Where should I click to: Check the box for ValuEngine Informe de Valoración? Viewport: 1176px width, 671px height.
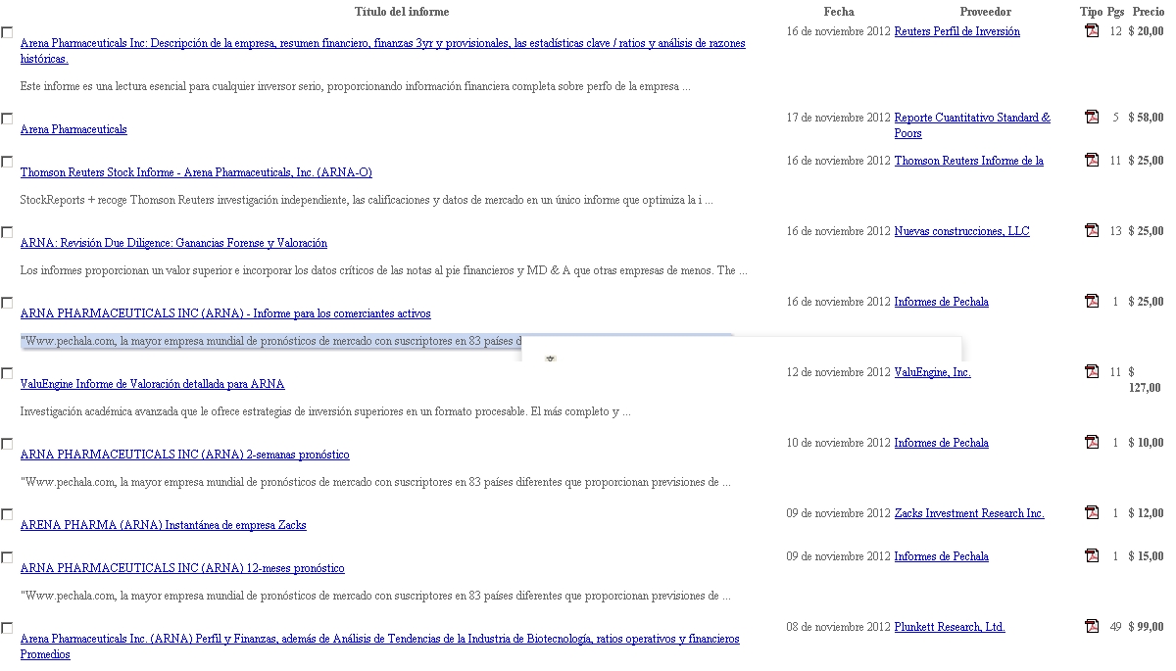tap(7, 373)
